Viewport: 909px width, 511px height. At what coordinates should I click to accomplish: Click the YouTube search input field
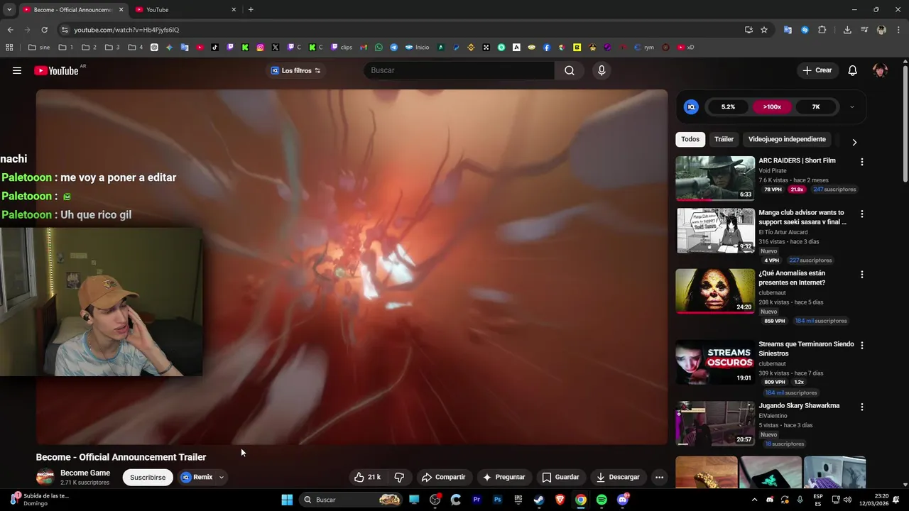tap(459, 70)
